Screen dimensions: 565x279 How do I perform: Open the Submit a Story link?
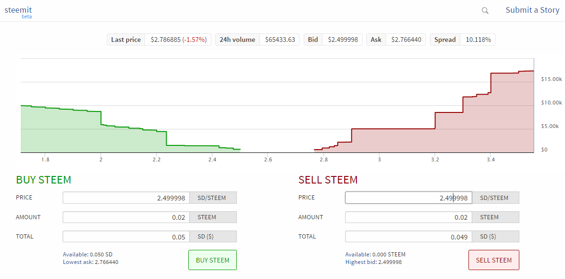pyautogui.click(x=532, y=10)
